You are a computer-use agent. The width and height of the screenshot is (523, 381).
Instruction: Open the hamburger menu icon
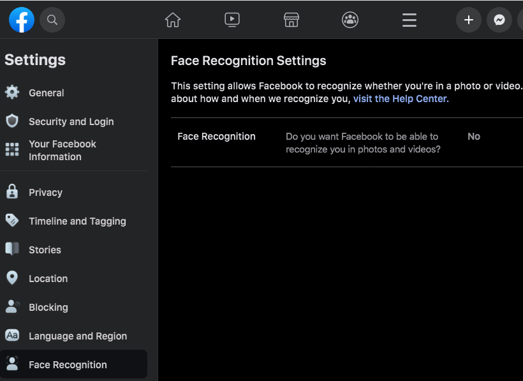pos(409,20)
